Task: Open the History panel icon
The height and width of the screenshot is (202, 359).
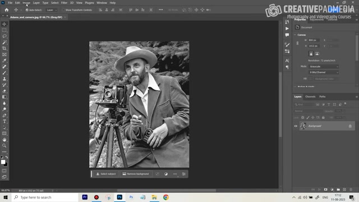Action: click(x=287, y=22)
